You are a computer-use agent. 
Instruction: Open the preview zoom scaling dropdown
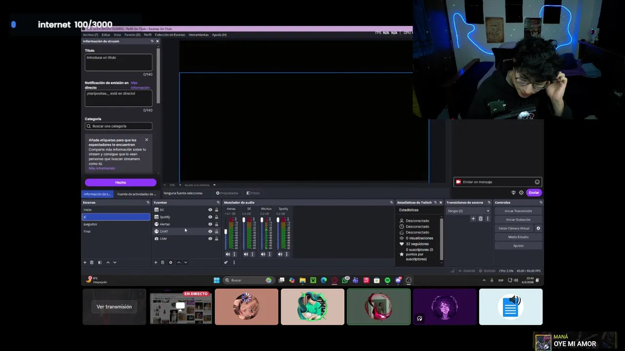click(214, 185)
